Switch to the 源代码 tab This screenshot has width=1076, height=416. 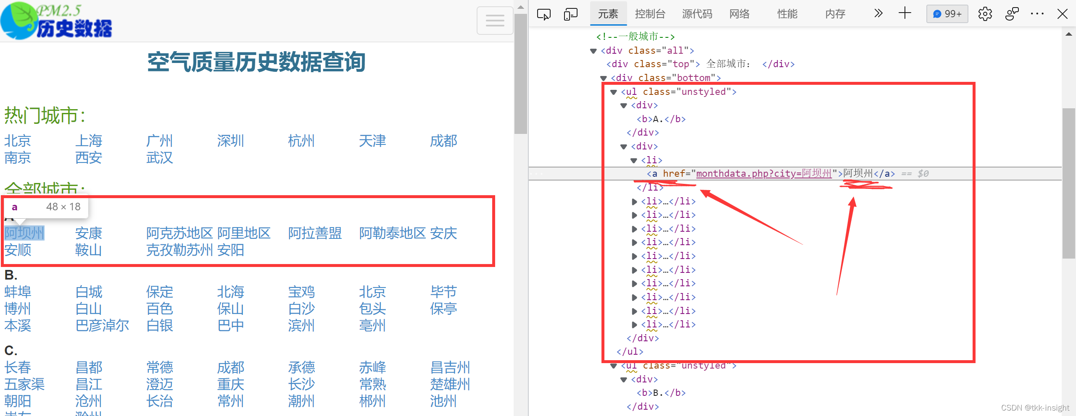pos(697,14)
